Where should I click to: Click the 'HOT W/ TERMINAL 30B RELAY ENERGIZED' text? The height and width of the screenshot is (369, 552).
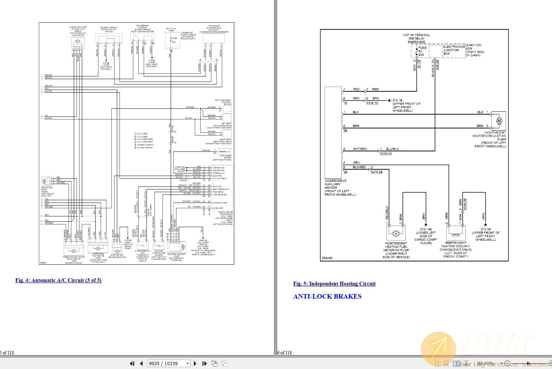click(417, 38)
